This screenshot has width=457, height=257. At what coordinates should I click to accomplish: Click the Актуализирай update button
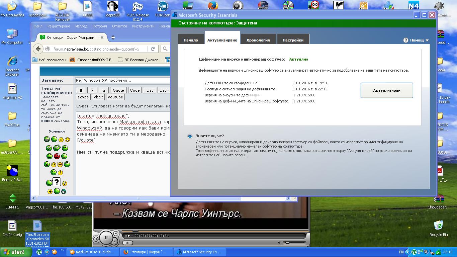(x=386, y=90)
